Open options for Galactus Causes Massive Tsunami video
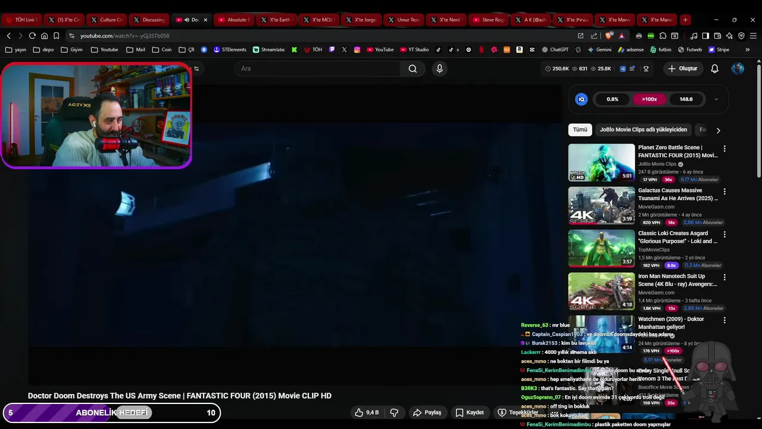Image resolution: width=762 pixels, height=429 pixels. click(x=724, y=191)
